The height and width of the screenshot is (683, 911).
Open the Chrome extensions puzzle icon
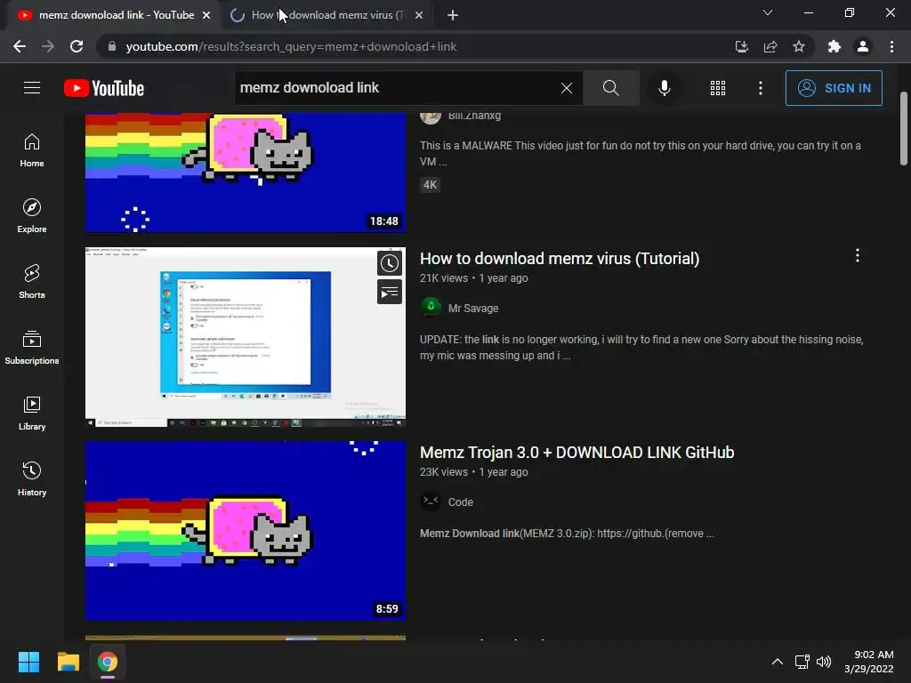(x=834, y=46)
